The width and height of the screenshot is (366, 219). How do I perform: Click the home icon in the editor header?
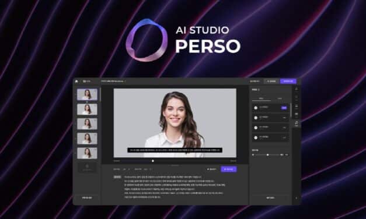coord(76,82)
